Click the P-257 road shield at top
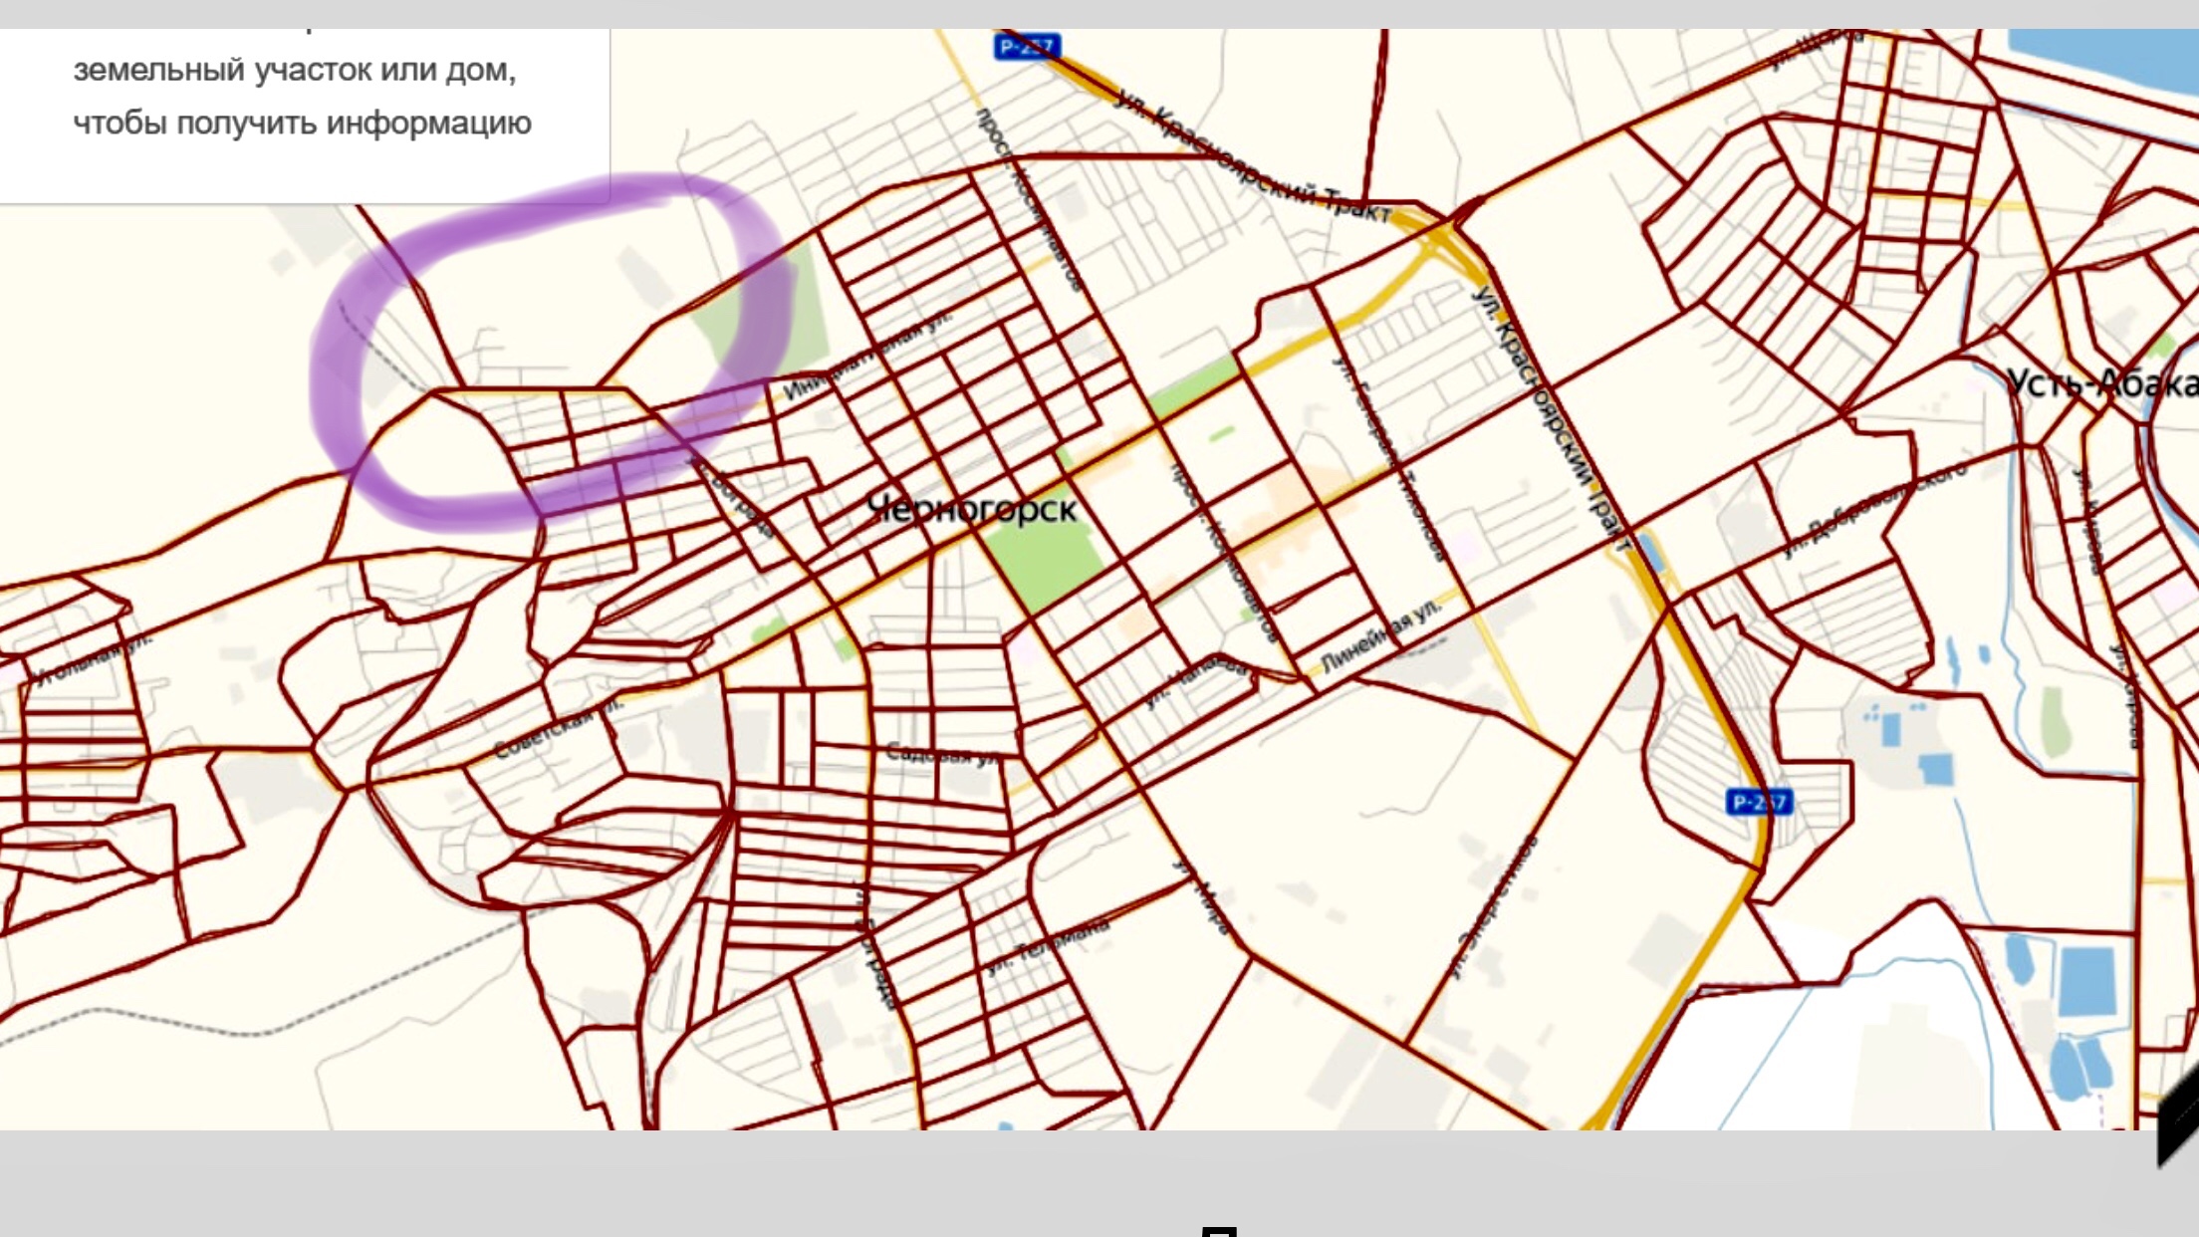 click(x=1027, y=46)
